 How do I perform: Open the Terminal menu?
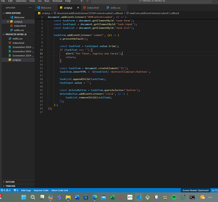57,1
